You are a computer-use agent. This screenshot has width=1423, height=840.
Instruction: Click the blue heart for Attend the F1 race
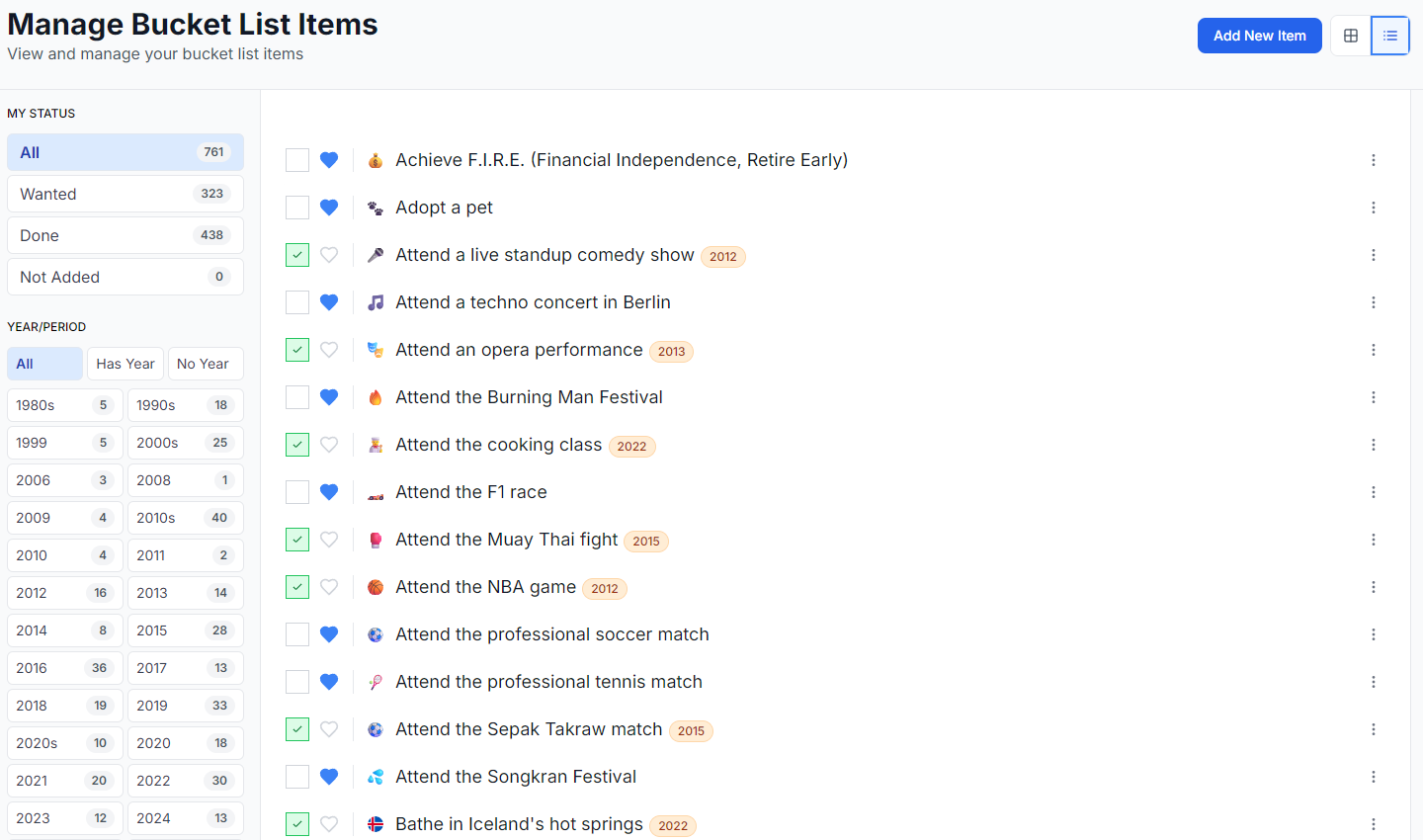(x=329, y=492)
